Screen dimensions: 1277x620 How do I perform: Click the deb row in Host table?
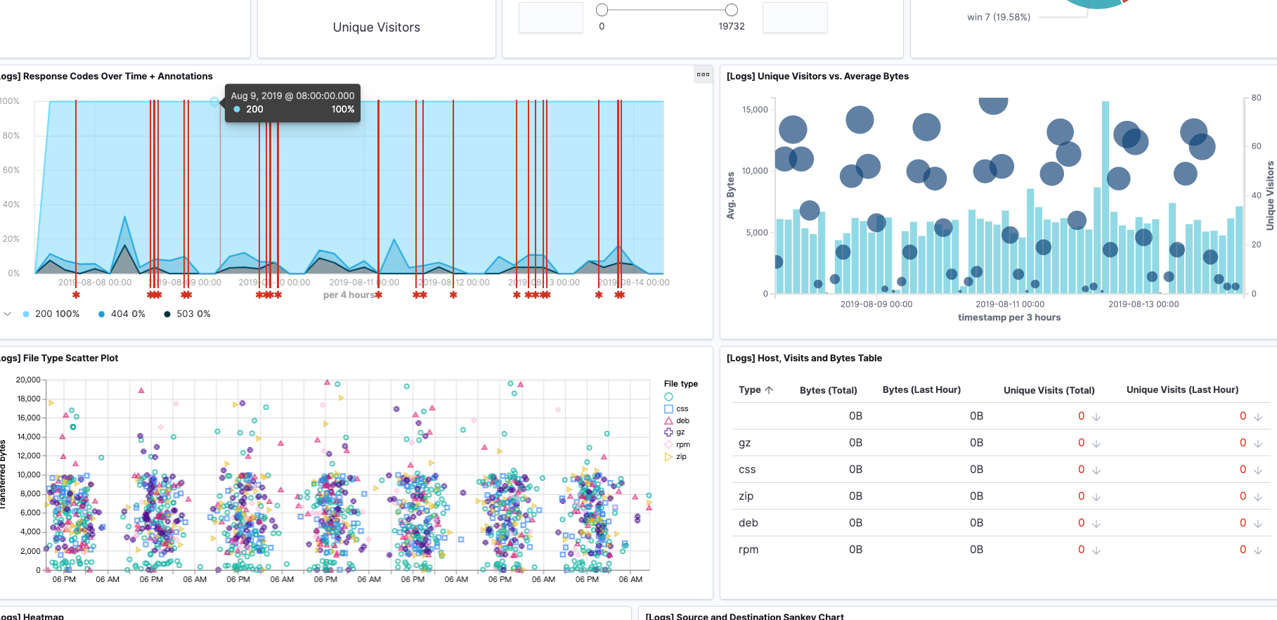1001,523
